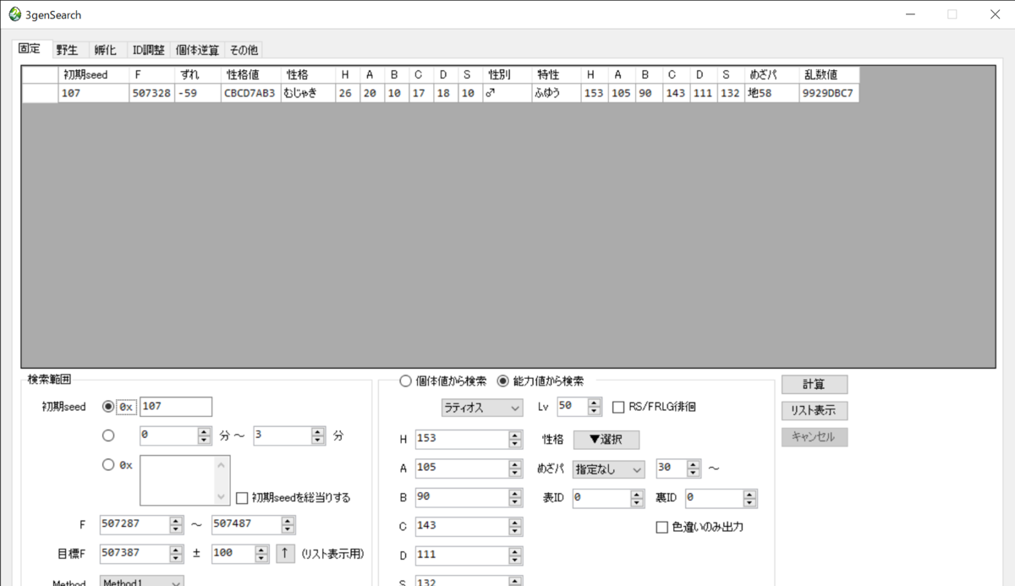Image resolution: width=1015 pixels, height=586 pixels.
Task: Click the むじゃき nature cell
Action: (x=306, y=93)
